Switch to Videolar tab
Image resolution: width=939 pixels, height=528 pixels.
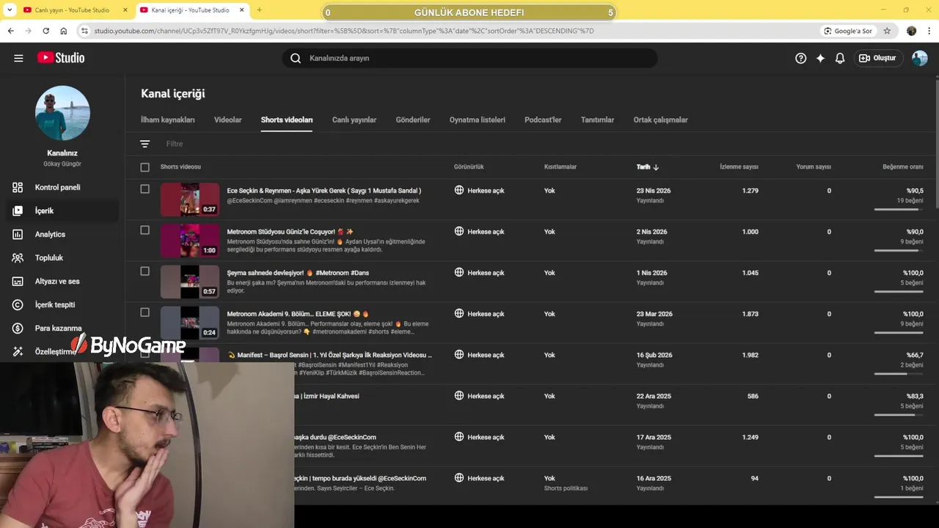pos(227,120)
